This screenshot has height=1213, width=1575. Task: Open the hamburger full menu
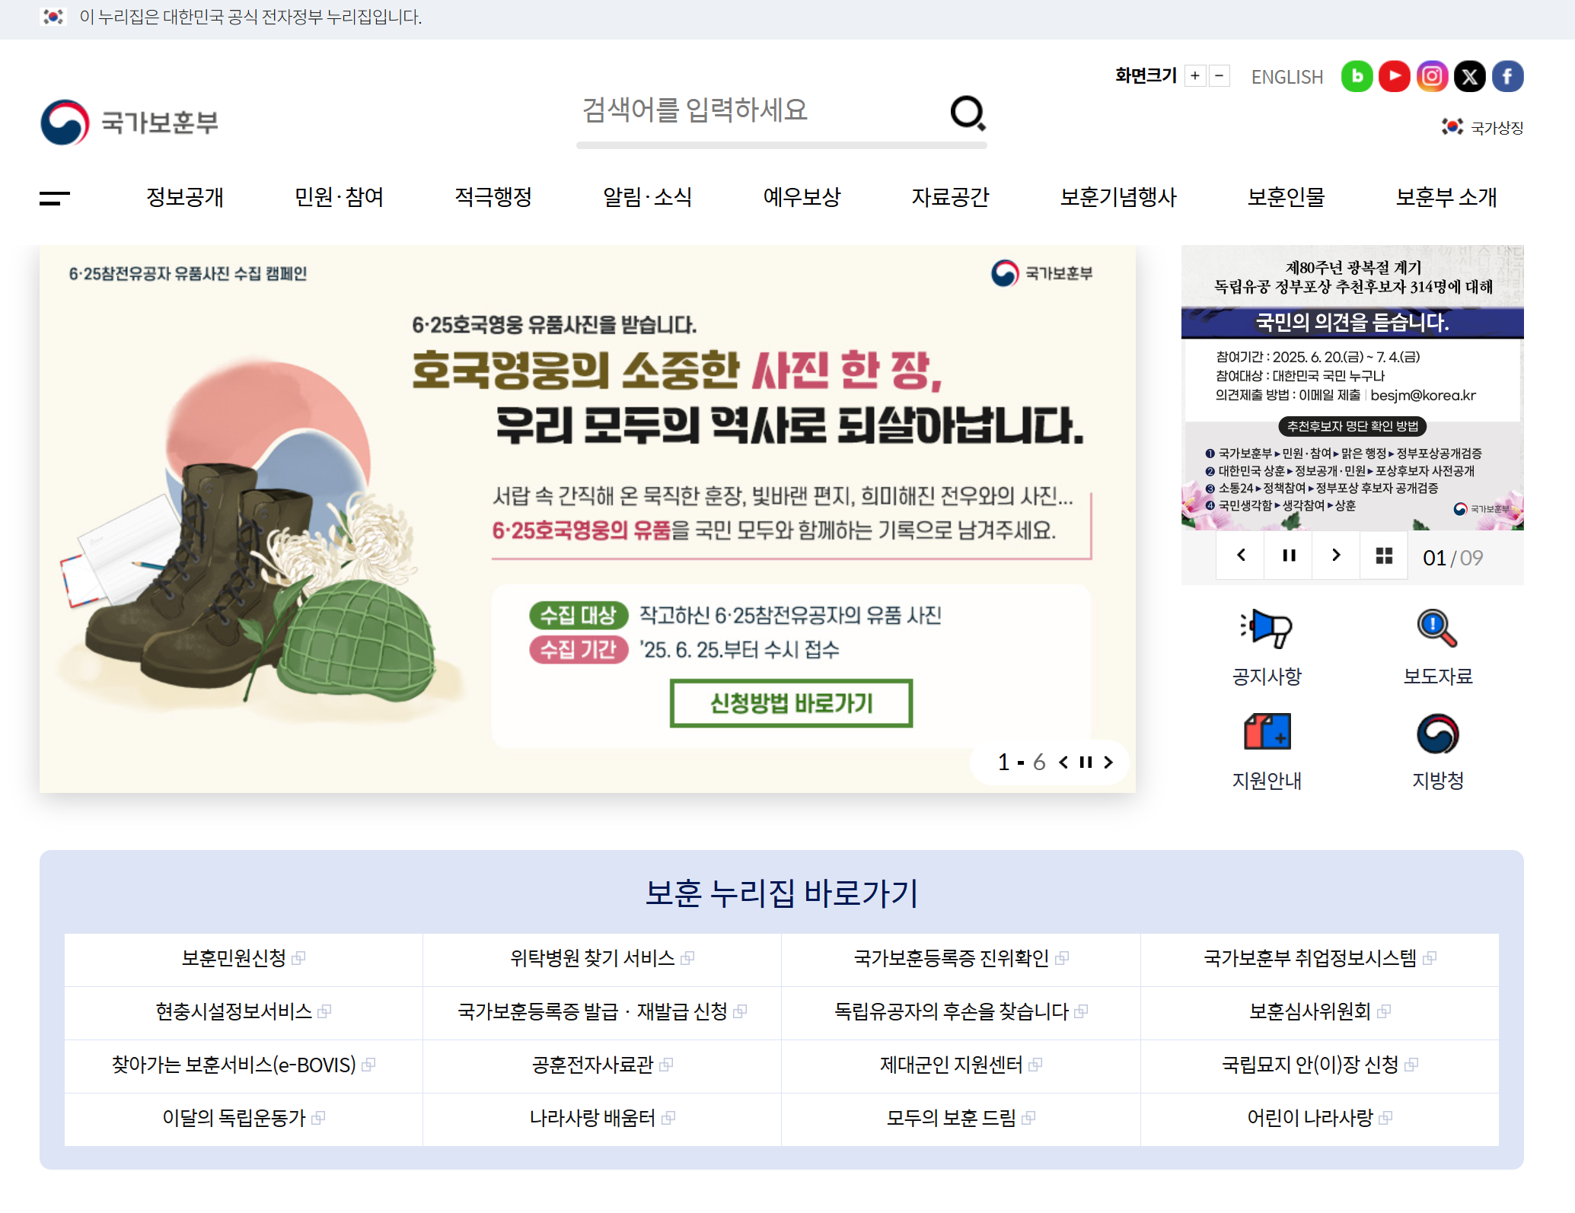pos(54,198)
